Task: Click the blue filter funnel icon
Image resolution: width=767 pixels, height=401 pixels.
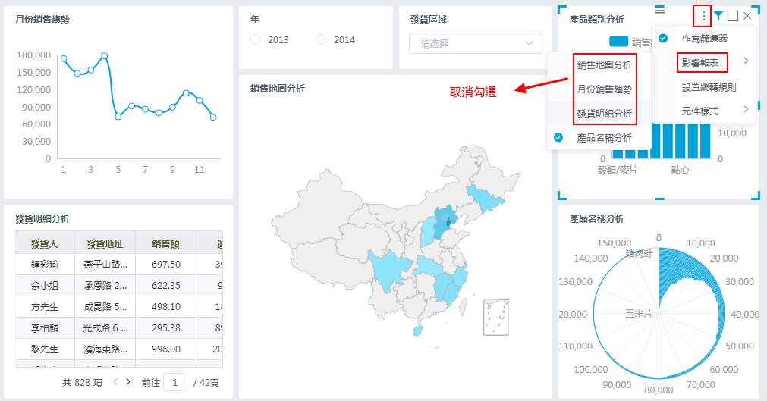Action: [x=718, y=16]
